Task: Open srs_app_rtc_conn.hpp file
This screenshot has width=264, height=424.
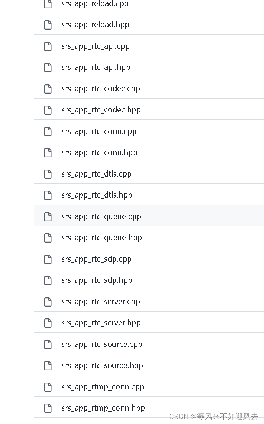Action: click(99, 152)
